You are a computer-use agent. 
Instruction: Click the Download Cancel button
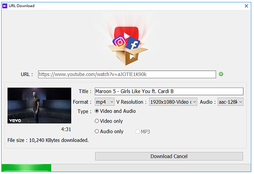point(170,157)
